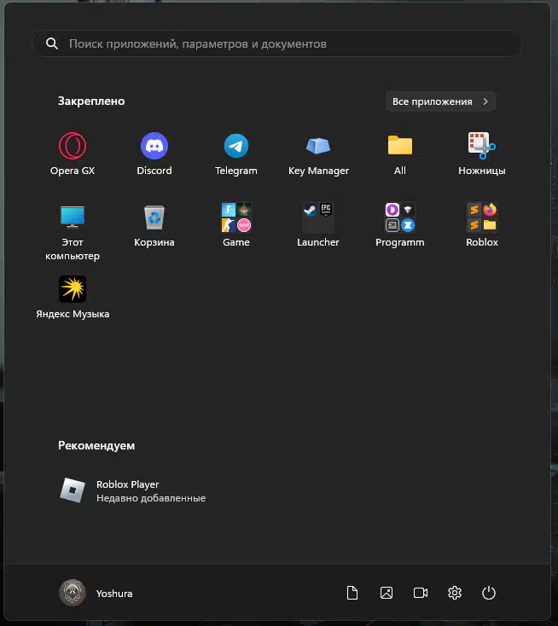Open Documents folder shortcut icon
558x626 pixels.
pos(352,593)
